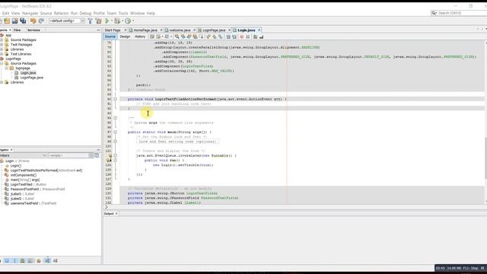This screenshot has height=274, width=487.
Task: Expand look and feel code fold at line 99
Action: click(115, 142)
